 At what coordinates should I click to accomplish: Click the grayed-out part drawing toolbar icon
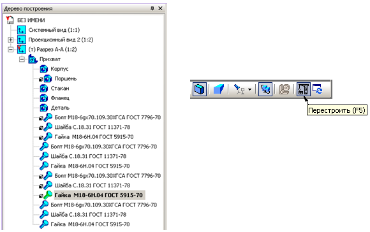tap(285, 89)
